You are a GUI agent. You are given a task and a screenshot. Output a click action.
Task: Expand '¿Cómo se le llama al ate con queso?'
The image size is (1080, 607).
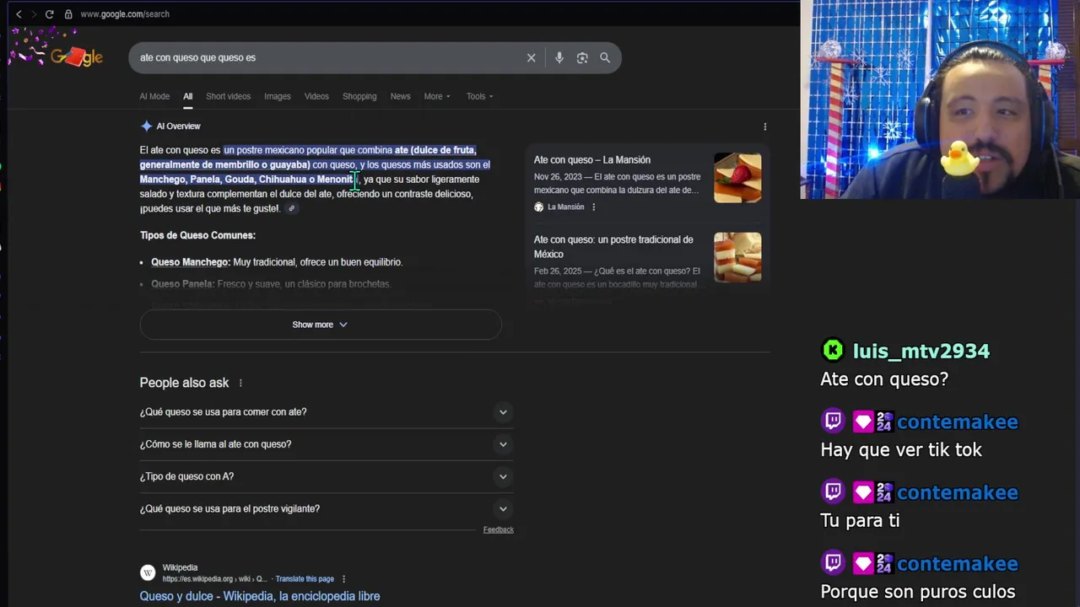click(x=327, y=444)
